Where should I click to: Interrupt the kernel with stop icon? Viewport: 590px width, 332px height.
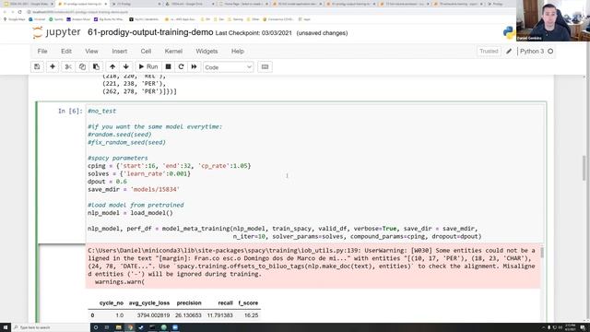click(x=168, y=66)
